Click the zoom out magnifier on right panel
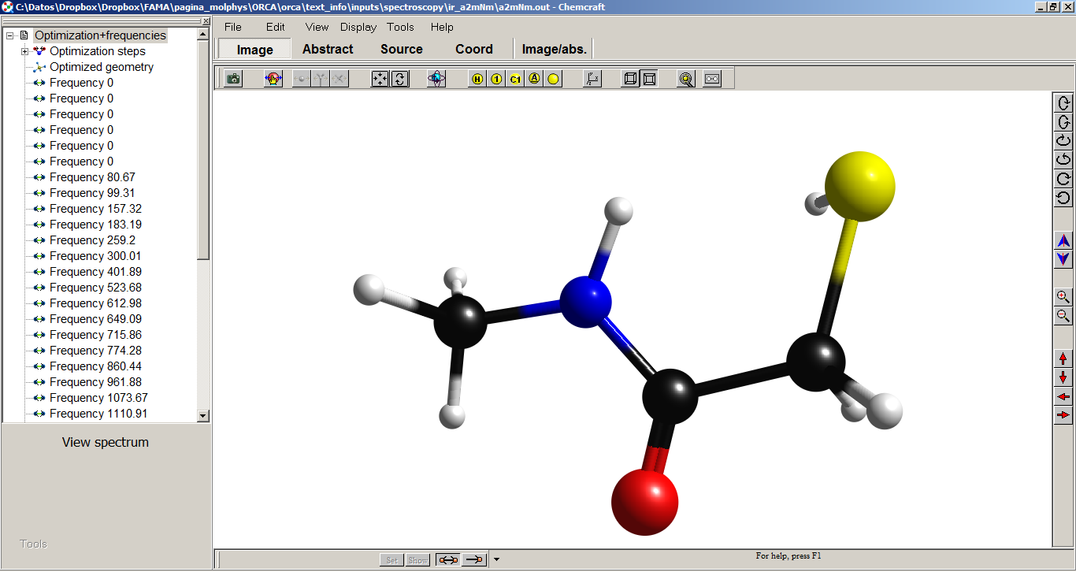Viewport: 1076px width, 572px height. [x=1063, y=316]
